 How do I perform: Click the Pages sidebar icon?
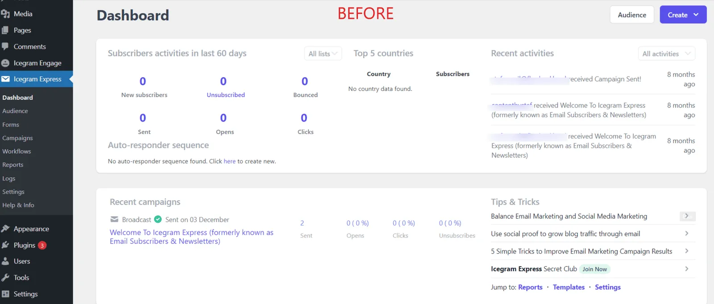(5, 30)
